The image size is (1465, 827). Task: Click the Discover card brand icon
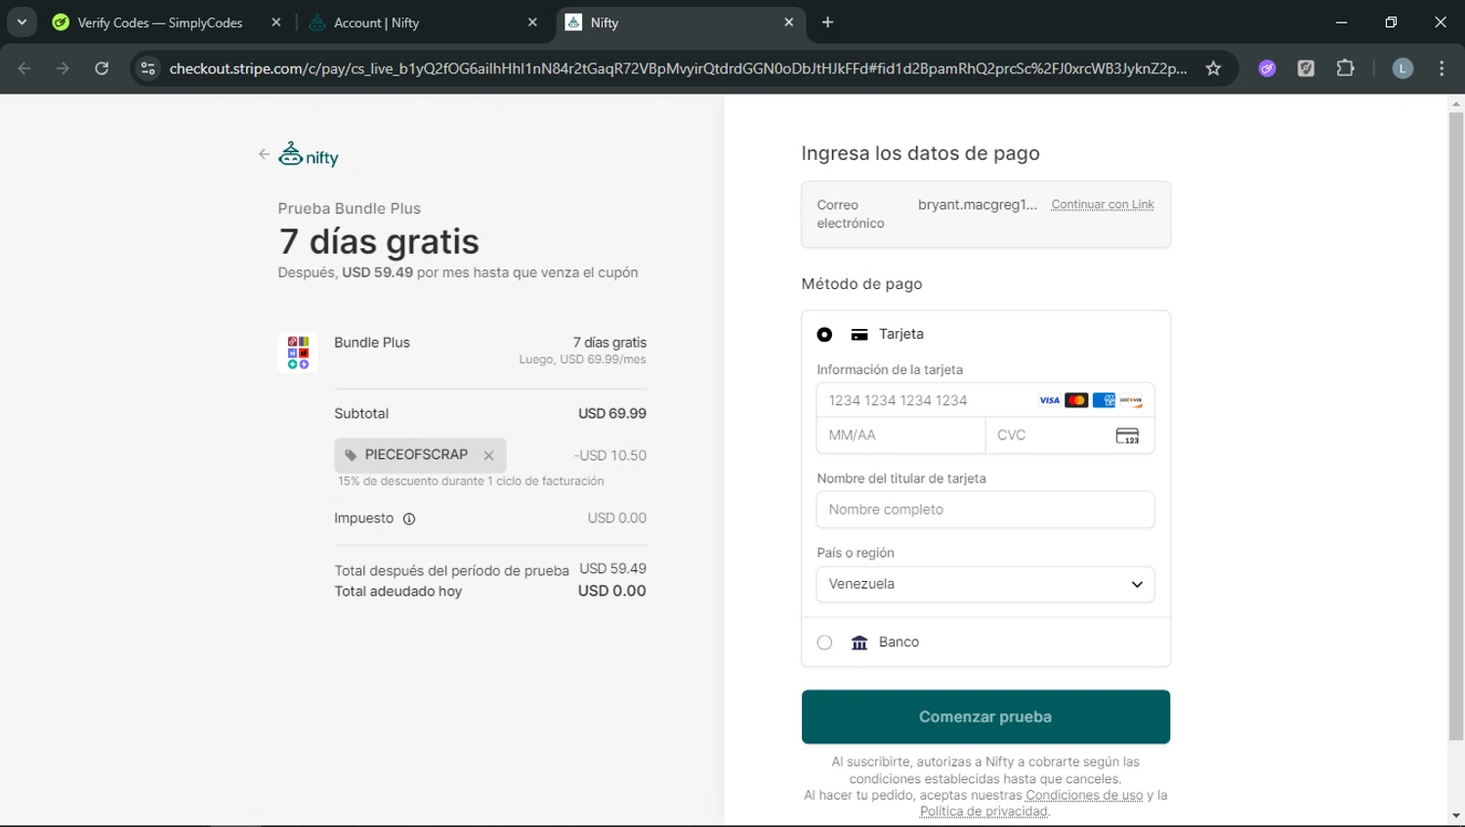pos(1131,400)
